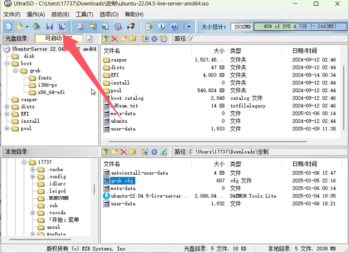Click the Mount to virtual drive icon

coord(105,27)
